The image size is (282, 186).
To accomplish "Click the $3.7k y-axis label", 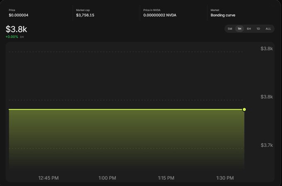I will pos(267,145).
